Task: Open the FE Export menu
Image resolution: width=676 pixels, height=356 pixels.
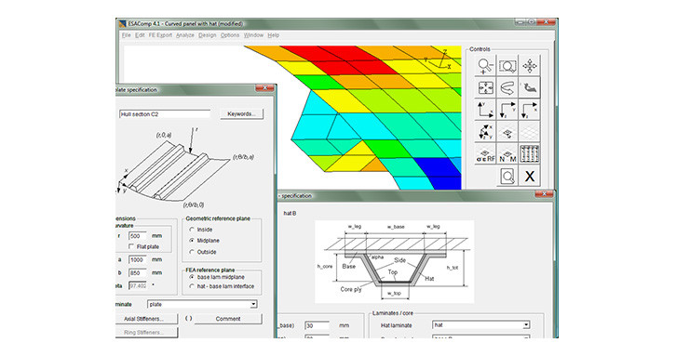Action: (160, 35)
